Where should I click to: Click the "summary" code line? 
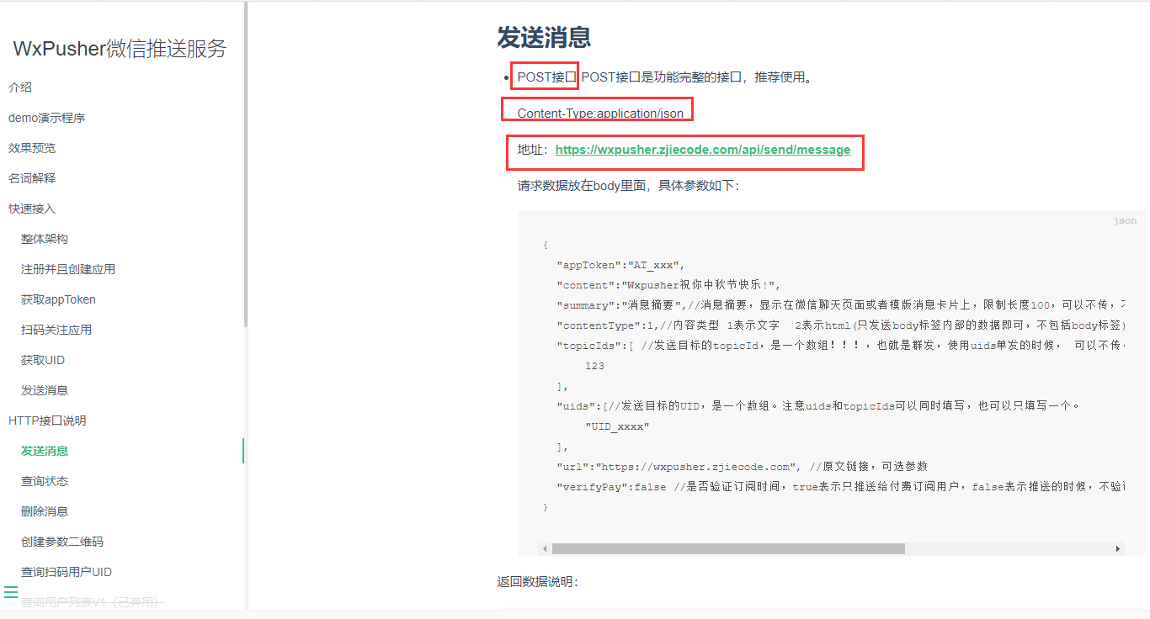(840, 305)
